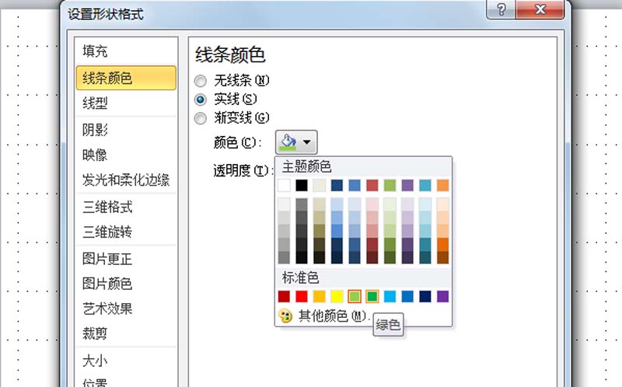Choose standard color dark navy
This screenshot has height=387, width=622.
click(x=425, y=296)
